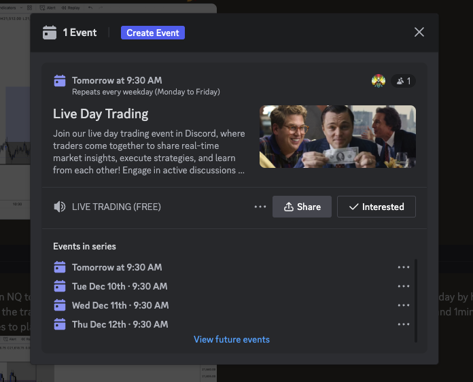Click the event description text
473x382 pixels.
pos(149,152)
